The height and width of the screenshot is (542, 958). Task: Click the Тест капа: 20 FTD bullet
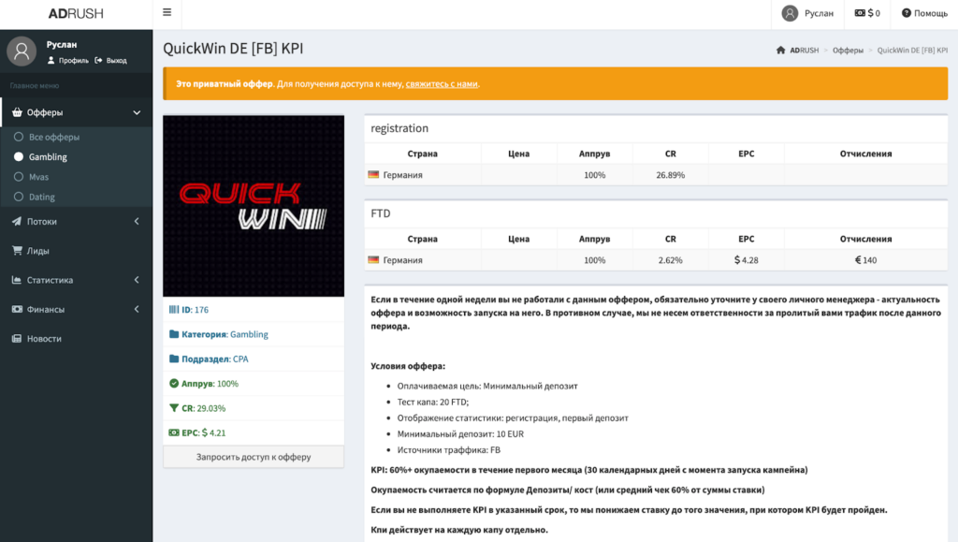click(433, 403)
